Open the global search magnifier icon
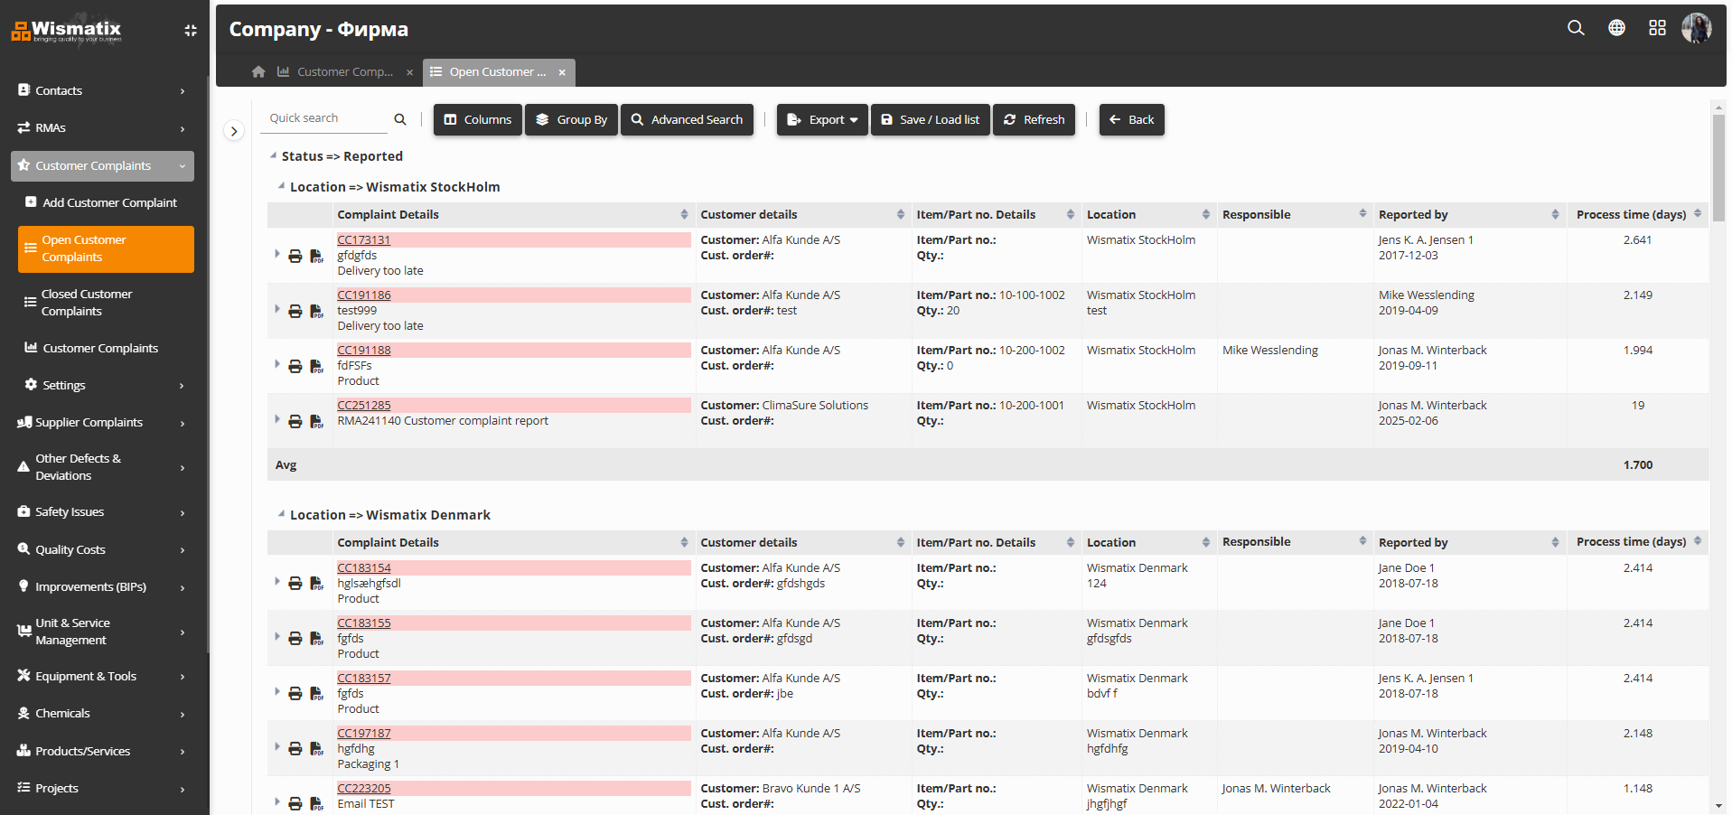1732x815 pixels. [1575, 28]
